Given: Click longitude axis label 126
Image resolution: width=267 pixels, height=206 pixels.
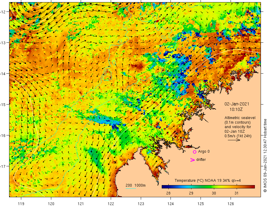Looking at the screenshot, I should pos(231,204).
